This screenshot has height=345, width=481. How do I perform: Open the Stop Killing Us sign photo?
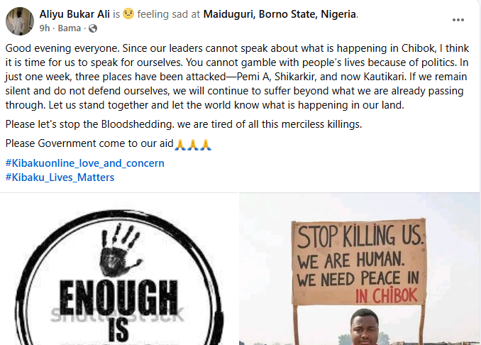coord(359,269)
